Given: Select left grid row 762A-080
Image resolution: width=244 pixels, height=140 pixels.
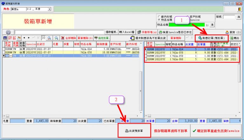Looking at the screenshot, I should (71, 55).
